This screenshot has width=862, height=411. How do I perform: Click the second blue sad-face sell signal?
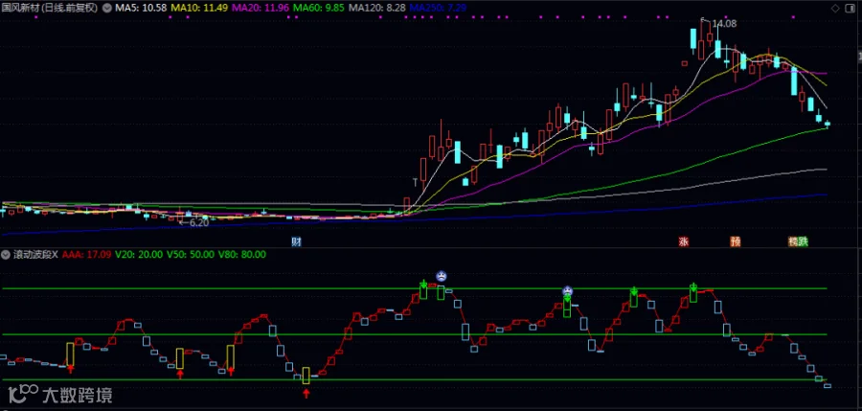click(x=567, y=290)
